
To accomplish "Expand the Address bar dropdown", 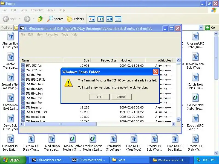I will (201, 28).
